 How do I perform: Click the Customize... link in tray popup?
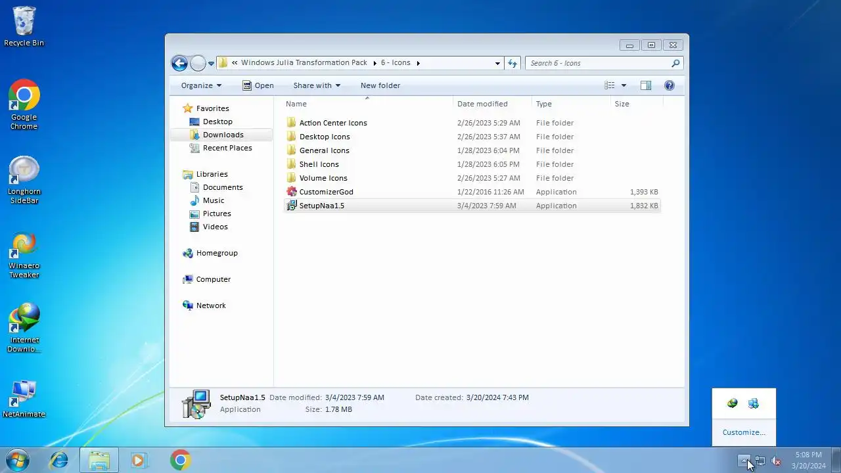(x=744, y=432)
